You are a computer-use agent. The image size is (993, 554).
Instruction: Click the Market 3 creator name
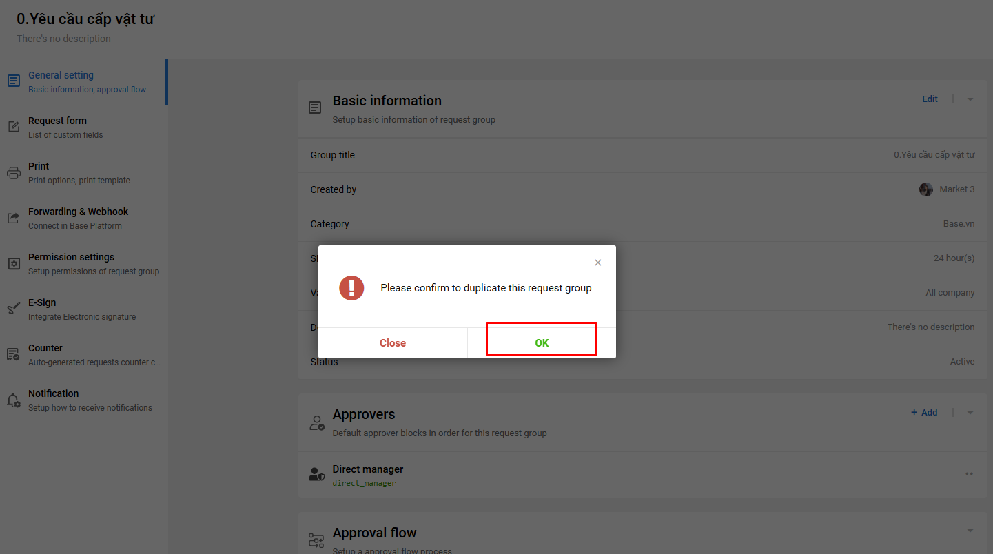(956, 189)
